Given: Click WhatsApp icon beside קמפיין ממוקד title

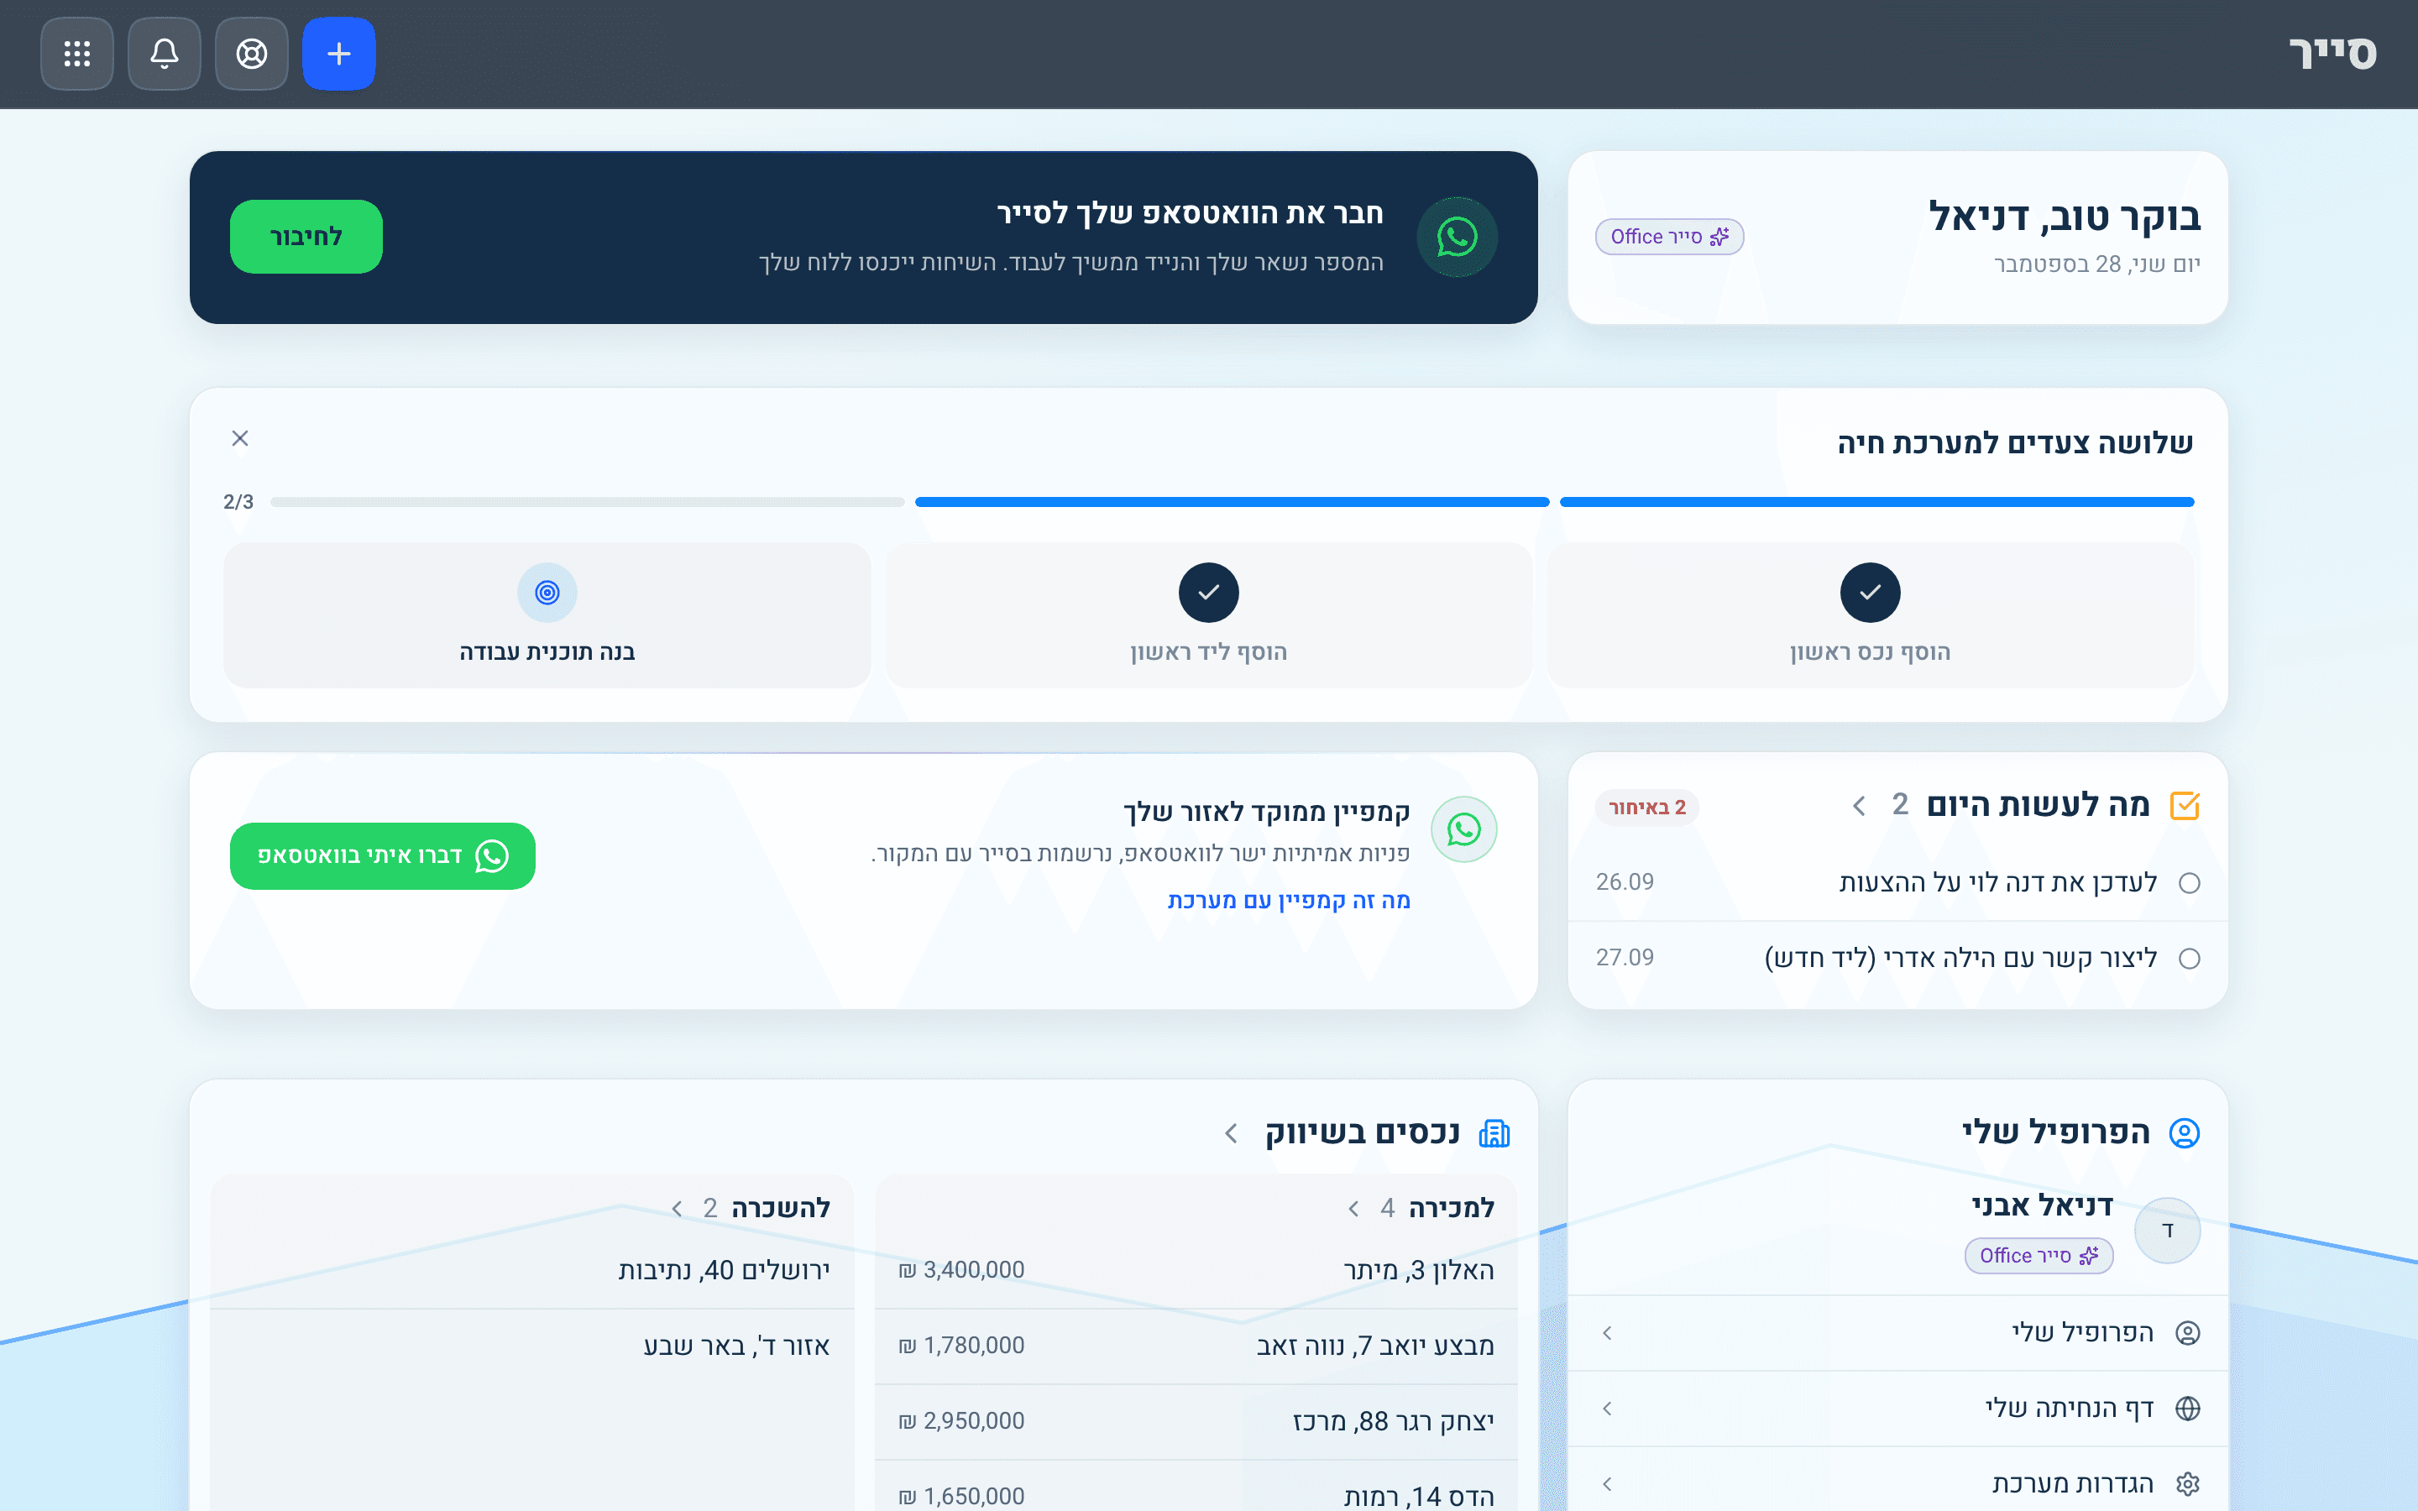Looking at the screenshot, I should pyautogui.click(x=1463, y=829).
